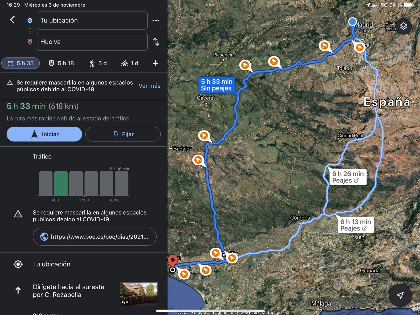Switch to transit tab 5 h 18
Viewport: 420px width, 315px height.
61,63
